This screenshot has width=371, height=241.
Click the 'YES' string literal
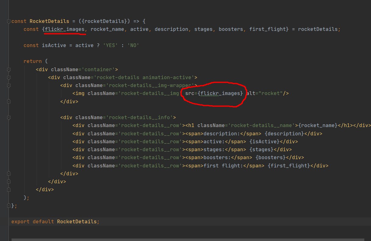(x=110, y=46)
